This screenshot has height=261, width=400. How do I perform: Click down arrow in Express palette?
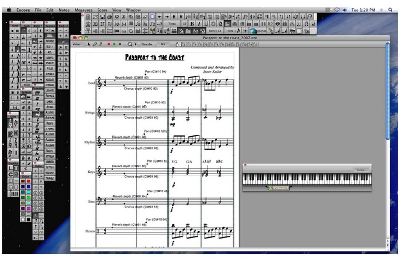(x=47, y=30)
